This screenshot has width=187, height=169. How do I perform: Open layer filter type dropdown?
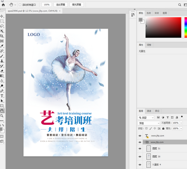click(x=146, y=117)
